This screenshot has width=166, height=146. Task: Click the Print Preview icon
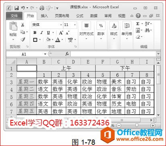coord(48,8)
